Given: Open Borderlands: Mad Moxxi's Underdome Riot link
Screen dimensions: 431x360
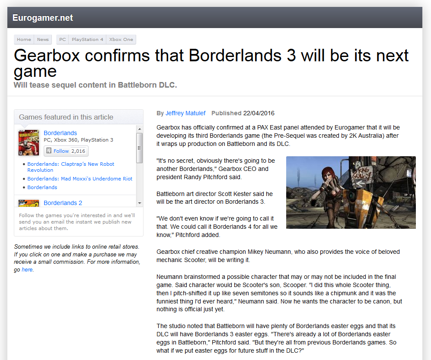Looking at the screenshot, I should tap(80, 179).
